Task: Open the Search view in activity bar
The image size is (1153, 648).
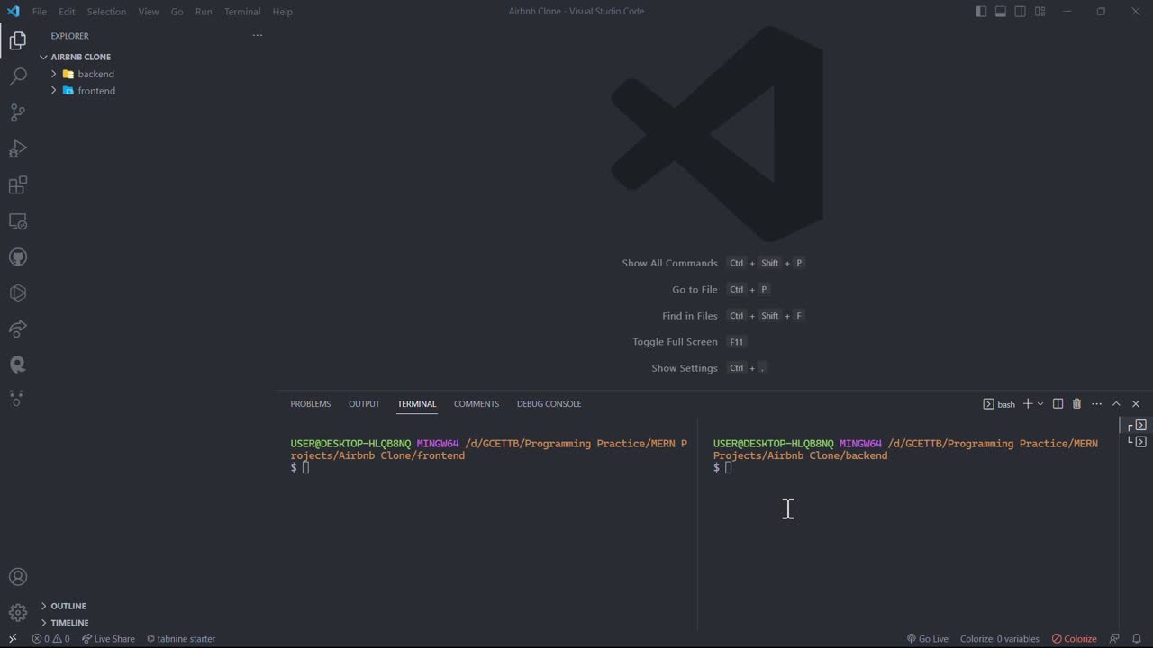Action: click(18, 76)
